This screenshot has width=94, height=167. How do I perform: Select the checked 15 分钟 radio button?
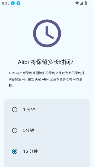pyautogui.click(x=15, y=151)
